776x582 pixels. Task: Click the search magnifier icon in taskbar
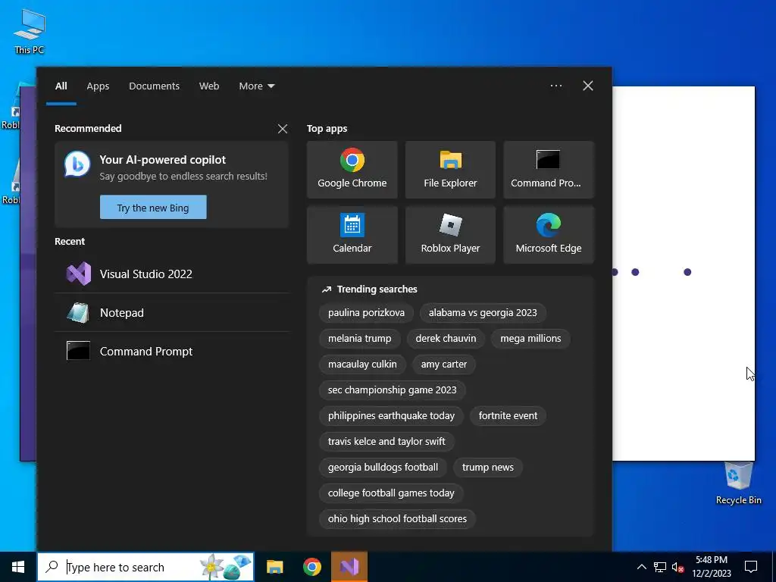pos(52,567)
